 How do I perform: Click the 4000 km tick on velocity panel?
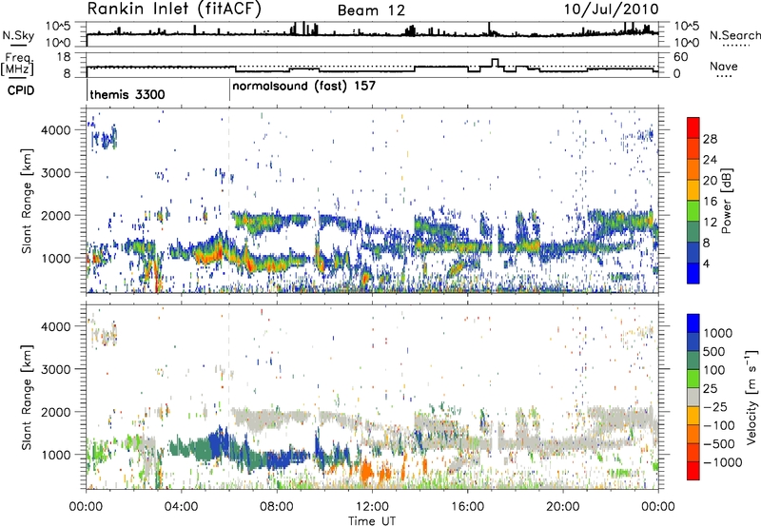[55, 326]
